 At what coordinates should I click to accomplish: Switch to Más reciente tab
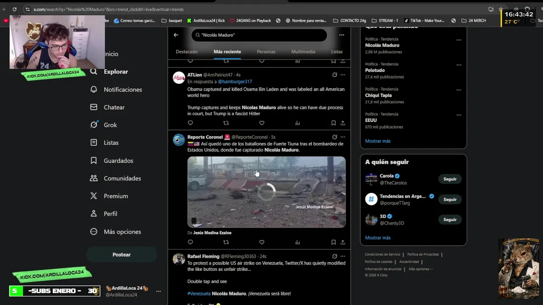[x=227, y=52]
